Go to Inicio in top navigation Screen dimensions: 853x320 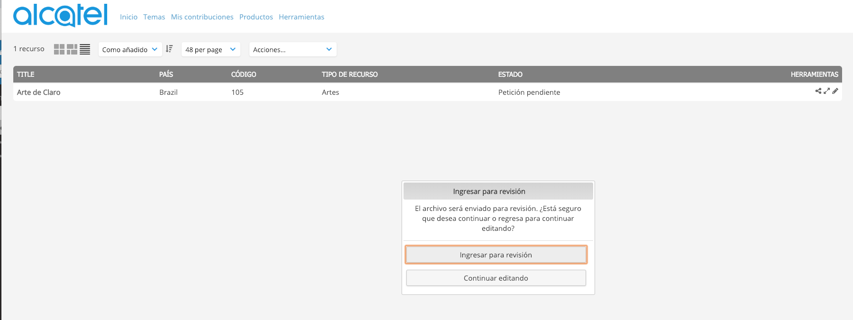point(128,17)
